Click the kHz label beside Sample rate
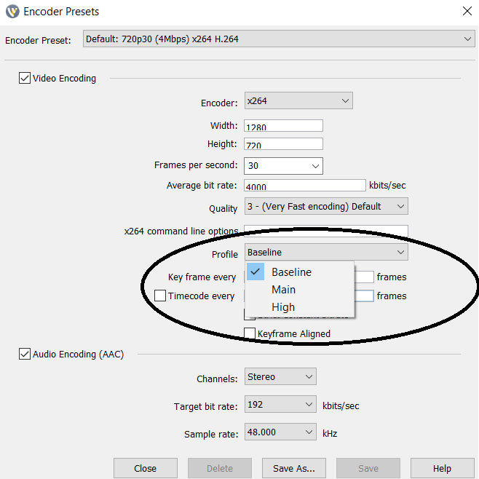 [x=330, y=433]
